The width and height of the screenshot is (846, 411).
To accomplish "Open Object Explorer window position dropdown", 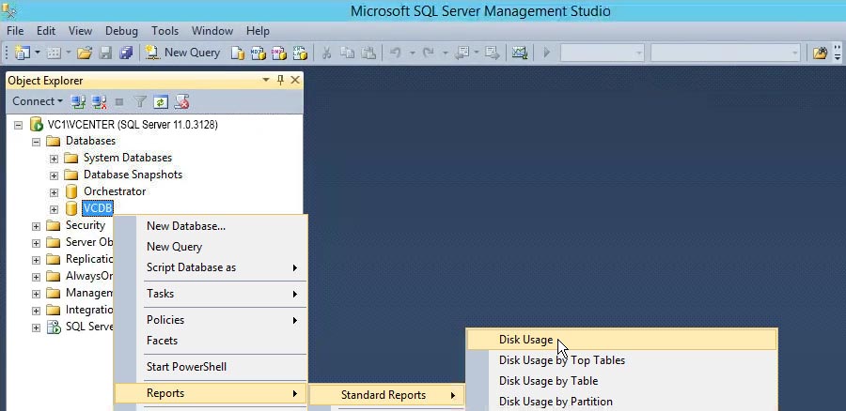I will point(266,81).
